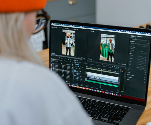The width and height of the screenshot is (151, 125).
Task: Click the Saturation slider
Action: [x=140, y=69]
